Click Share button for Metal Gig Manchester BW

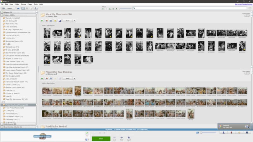(68, 21)
